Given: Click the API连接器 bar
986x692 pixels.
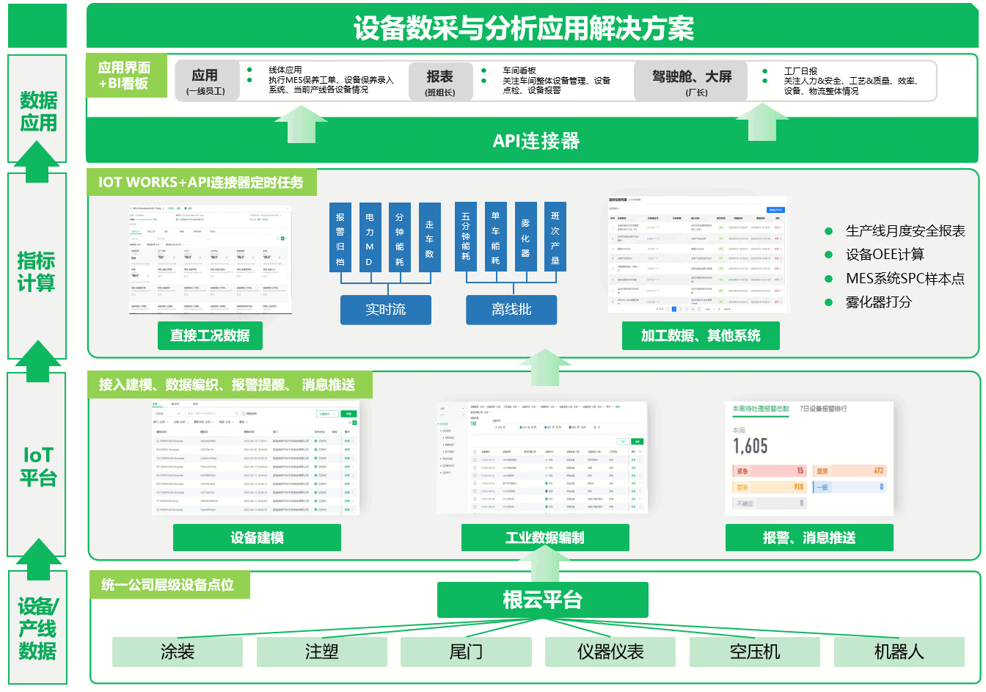Looking at the screenshot, I should point(536,141).
